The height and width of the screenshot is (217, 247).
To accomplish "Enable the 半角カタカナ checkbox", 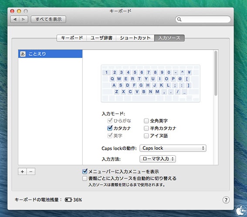I will pos(146,128).
